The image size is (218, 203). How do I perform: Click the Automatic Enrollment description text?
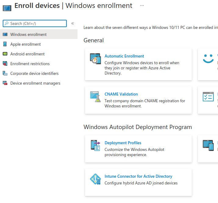click(142, 68)
